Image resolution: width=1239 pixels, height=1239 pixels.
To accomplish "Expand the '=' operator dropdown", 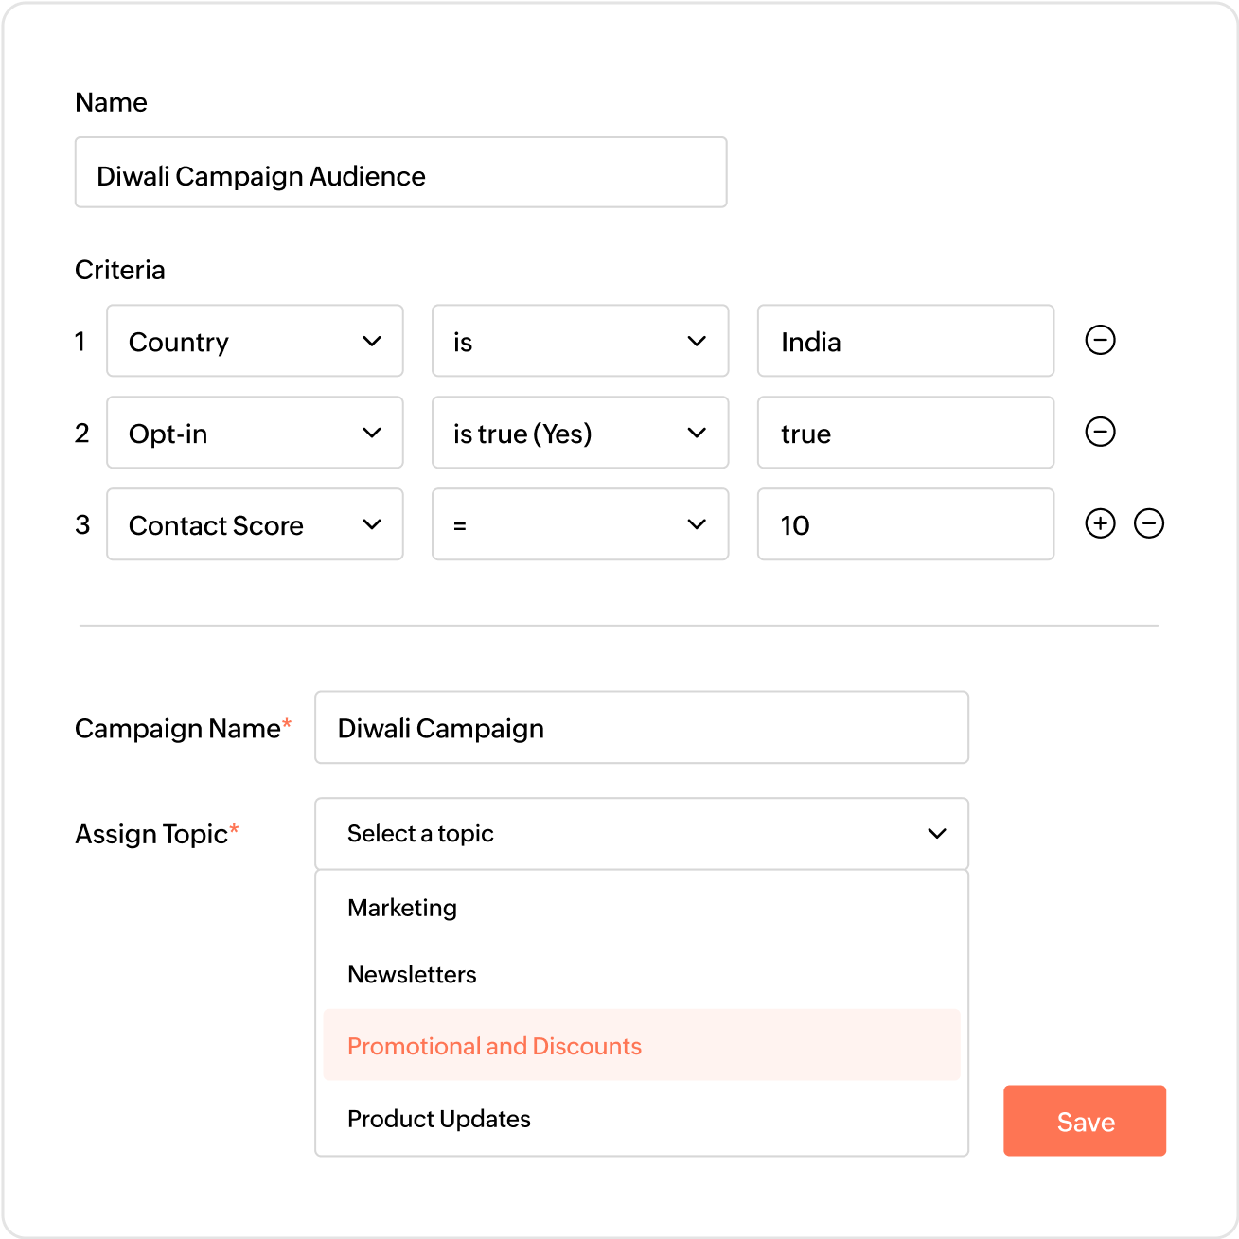I will coord(579,524).
